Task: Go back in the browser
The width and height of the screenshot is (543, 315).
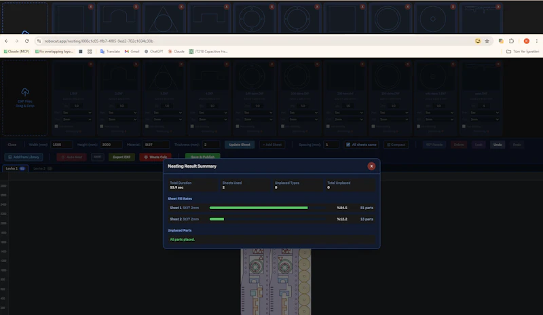Action: coord(7,41)
